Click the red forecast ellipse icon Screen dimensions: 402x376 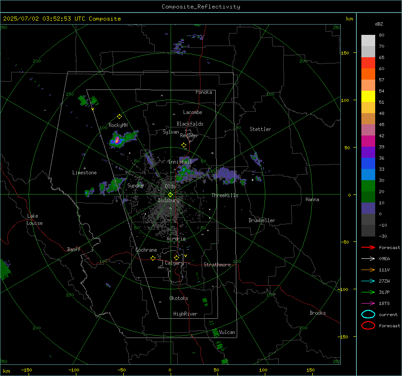(x=368, y=325)
